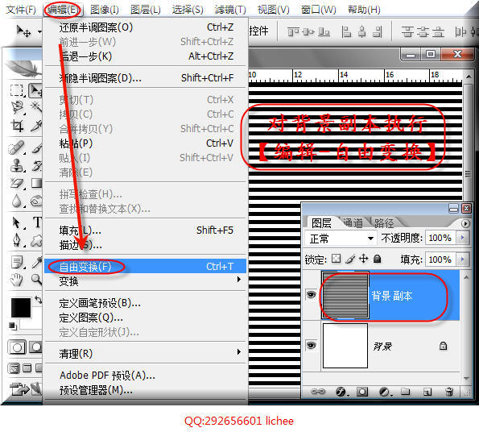Select the Hand tool
The width and height of the screenshot is (479, 436).
[x=16, y=280]
